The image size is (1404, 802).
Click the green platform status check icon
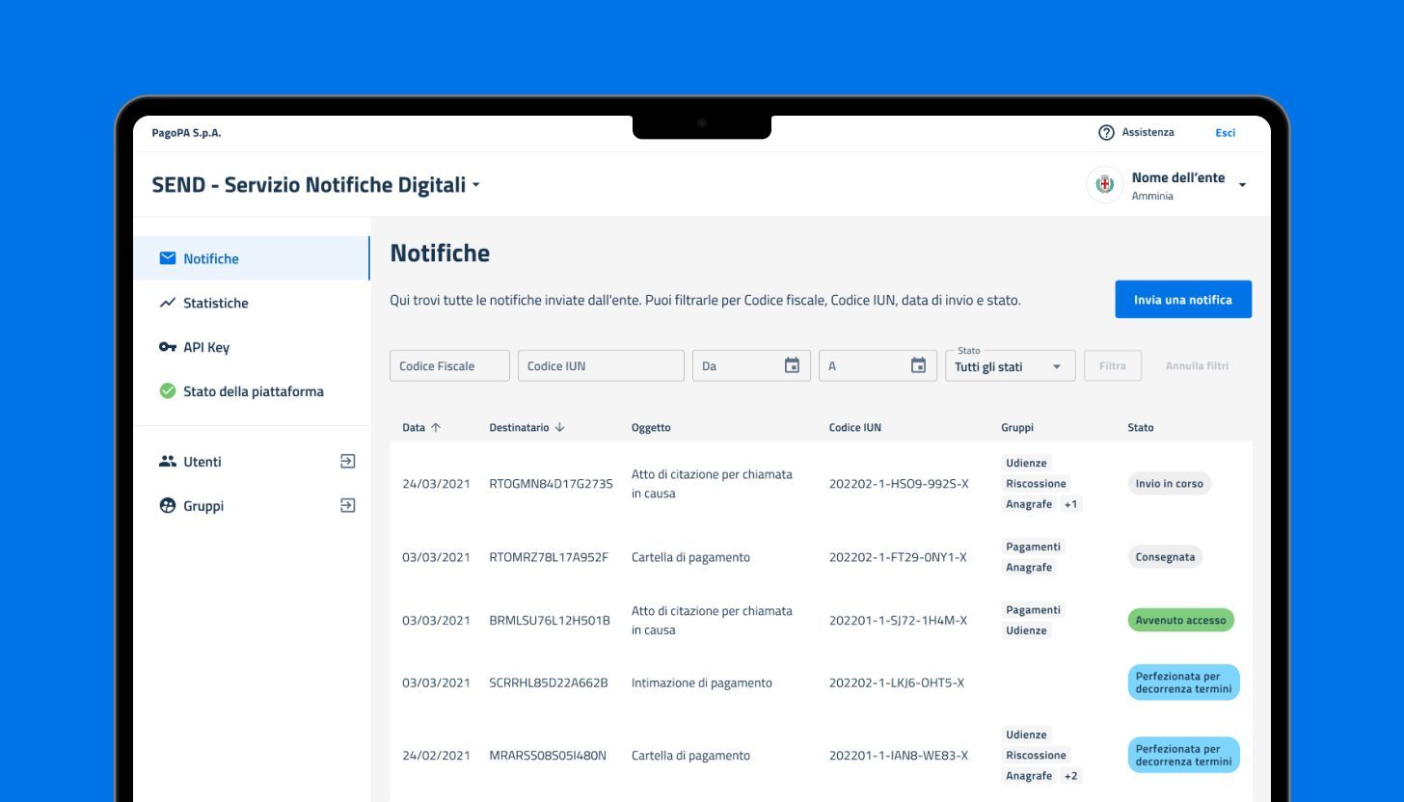tap(168, 391)
